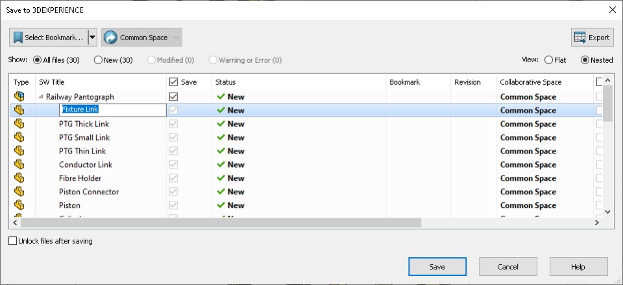Image resolution: width=623 pixels, height=285 pixels.
Task: Click the Collaborative Space column header
Action: tap(530, 82)
